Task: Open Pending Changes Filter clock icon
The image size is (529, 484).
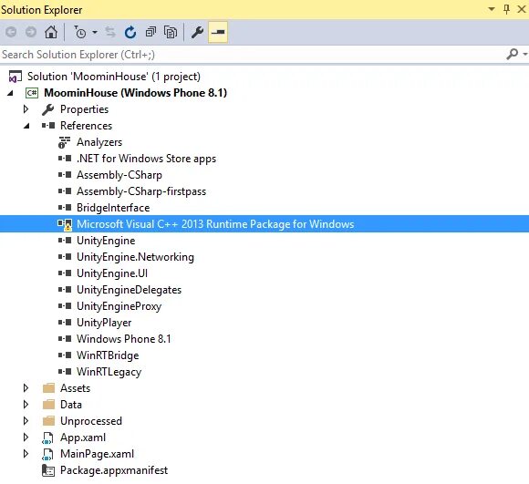Action: (x=80, y=32)
